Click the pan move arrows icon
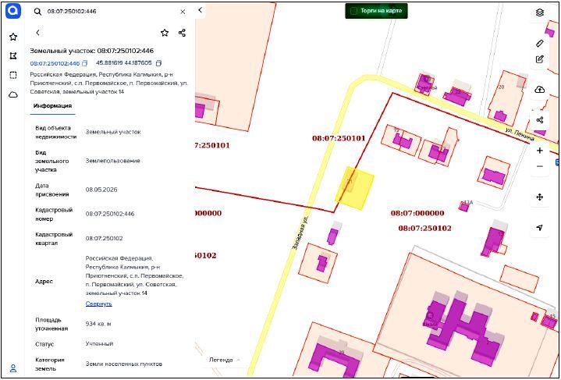 point(539,197)
